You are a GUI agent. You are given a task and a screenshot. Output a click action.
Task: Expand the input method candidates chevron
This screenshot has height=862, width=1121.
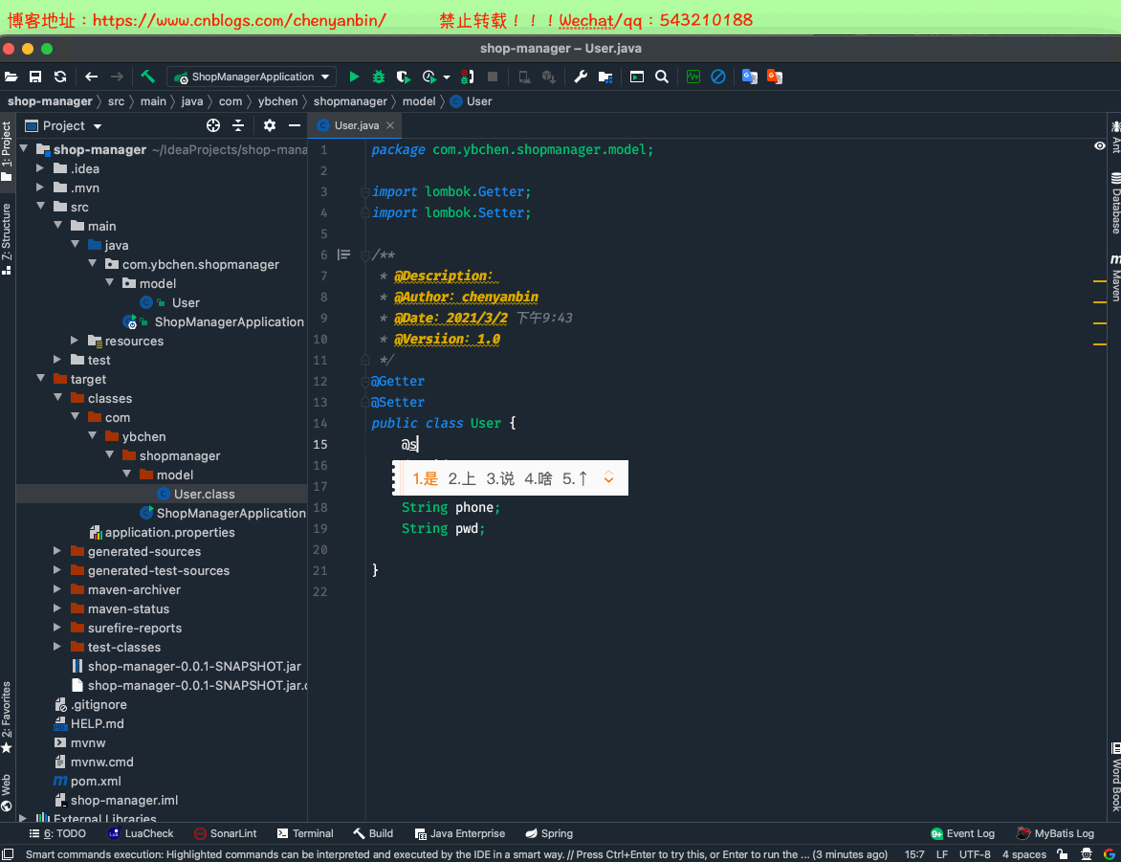[x=608, y=477]
